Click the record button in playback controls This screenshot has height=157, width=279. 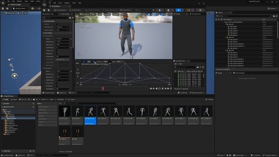click(160, 89)
